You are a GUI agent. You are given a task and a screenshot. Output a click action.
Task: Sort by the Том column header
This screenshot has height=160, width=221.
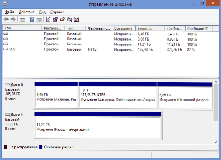point(22,28)
